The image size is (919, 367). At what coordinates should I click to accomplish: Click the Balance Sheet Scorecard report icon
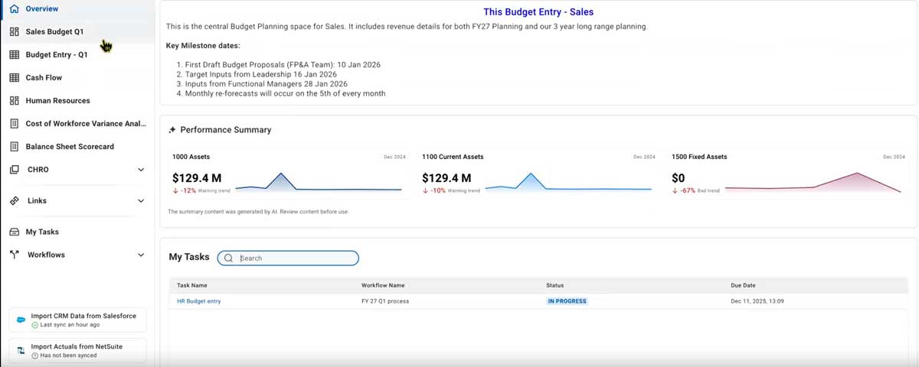tap(14, 146)
